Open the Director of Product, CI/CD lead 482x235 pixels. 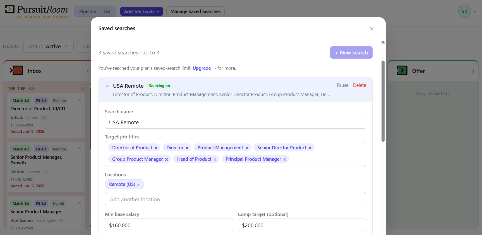38,109
